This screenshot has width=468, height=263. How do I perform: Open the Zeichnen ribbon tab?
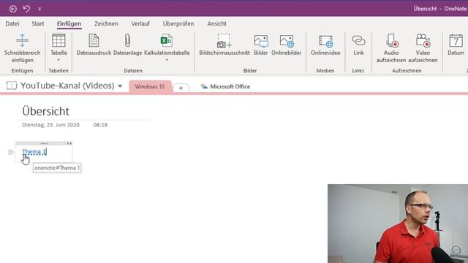[x=106, y=23]
